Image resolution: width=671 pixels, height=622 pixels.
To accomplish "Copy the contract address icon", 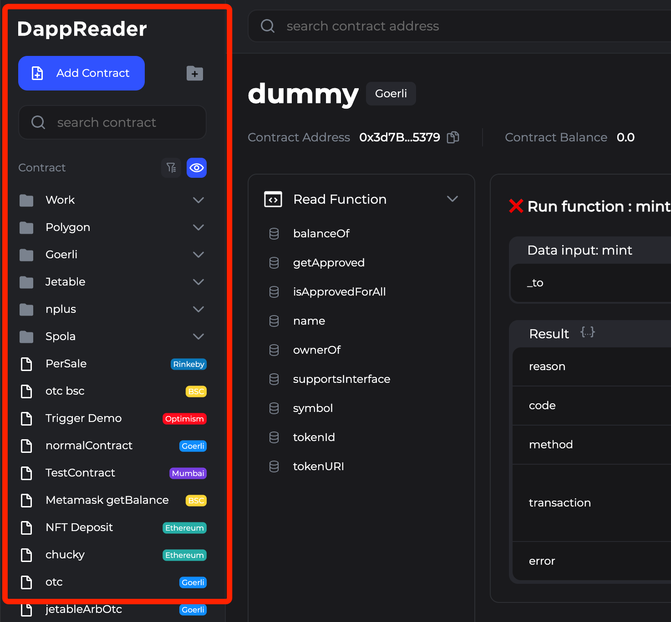I will point(453,137).
